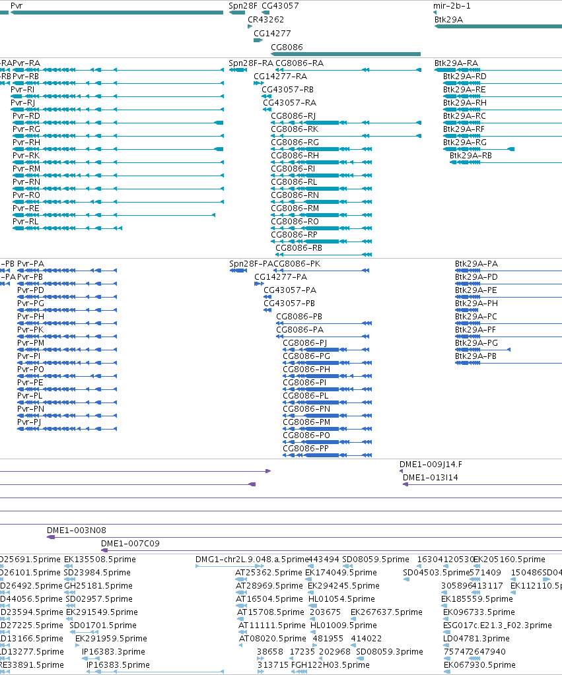Click the mir-2b-1 gene label
This screenshot has height=675, width=562.
pos(452,6)
